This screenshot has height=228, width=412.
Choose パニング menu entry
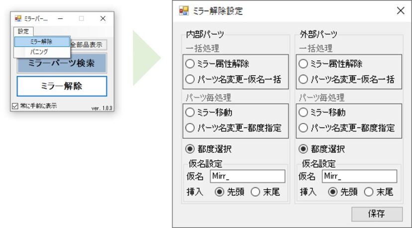coord(39,51)
